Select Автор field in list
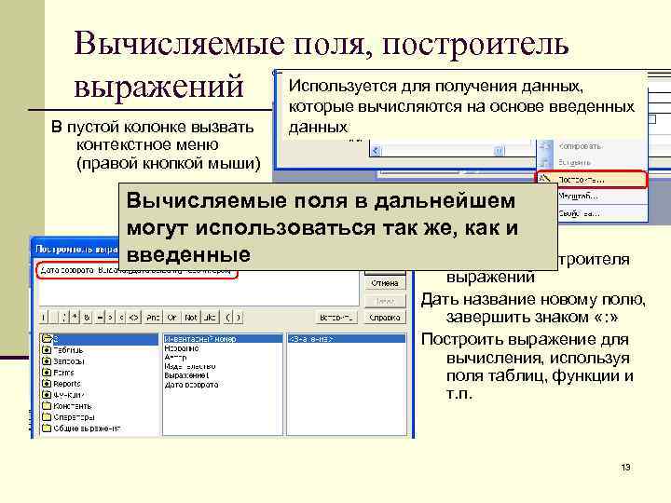The image size is (671, 503). 175,357
